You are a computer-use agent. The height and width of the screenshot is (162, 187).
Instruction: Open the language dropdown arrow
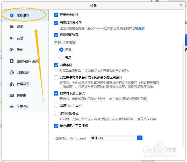point(140,138)
